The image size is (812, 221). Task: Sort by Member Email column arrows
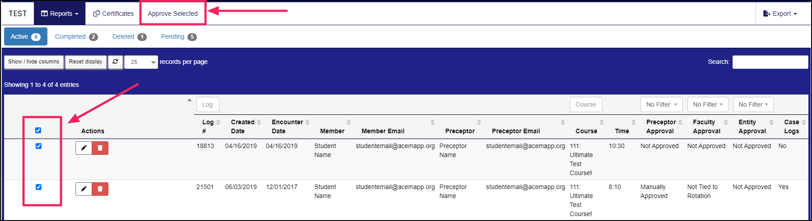click(433, 122)
